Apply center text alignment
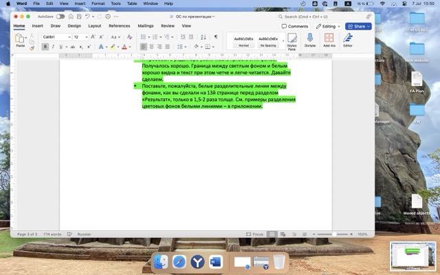 (151, 47)
